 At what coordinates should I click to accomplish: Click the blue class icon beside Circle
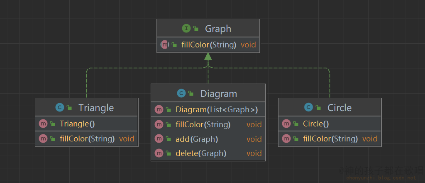308,108
